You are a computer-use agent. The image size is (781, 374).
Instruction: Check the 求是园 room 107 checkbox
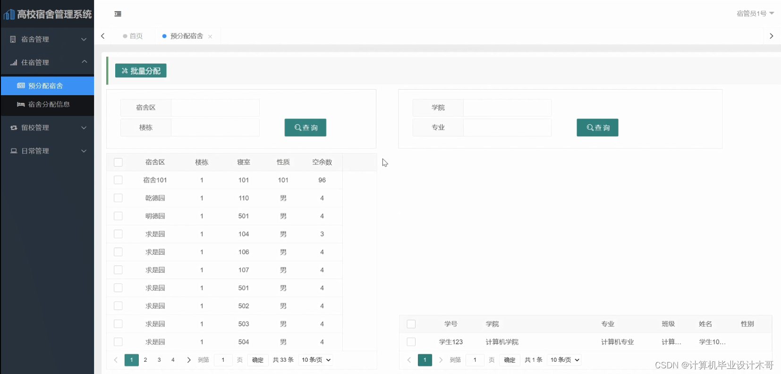click(118, 270)
